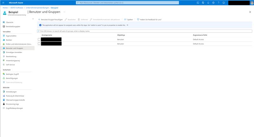254x137 pixels.
Task: Click Benutzer/Gruppe hinzufügen
Action: [x=50, y=20]
